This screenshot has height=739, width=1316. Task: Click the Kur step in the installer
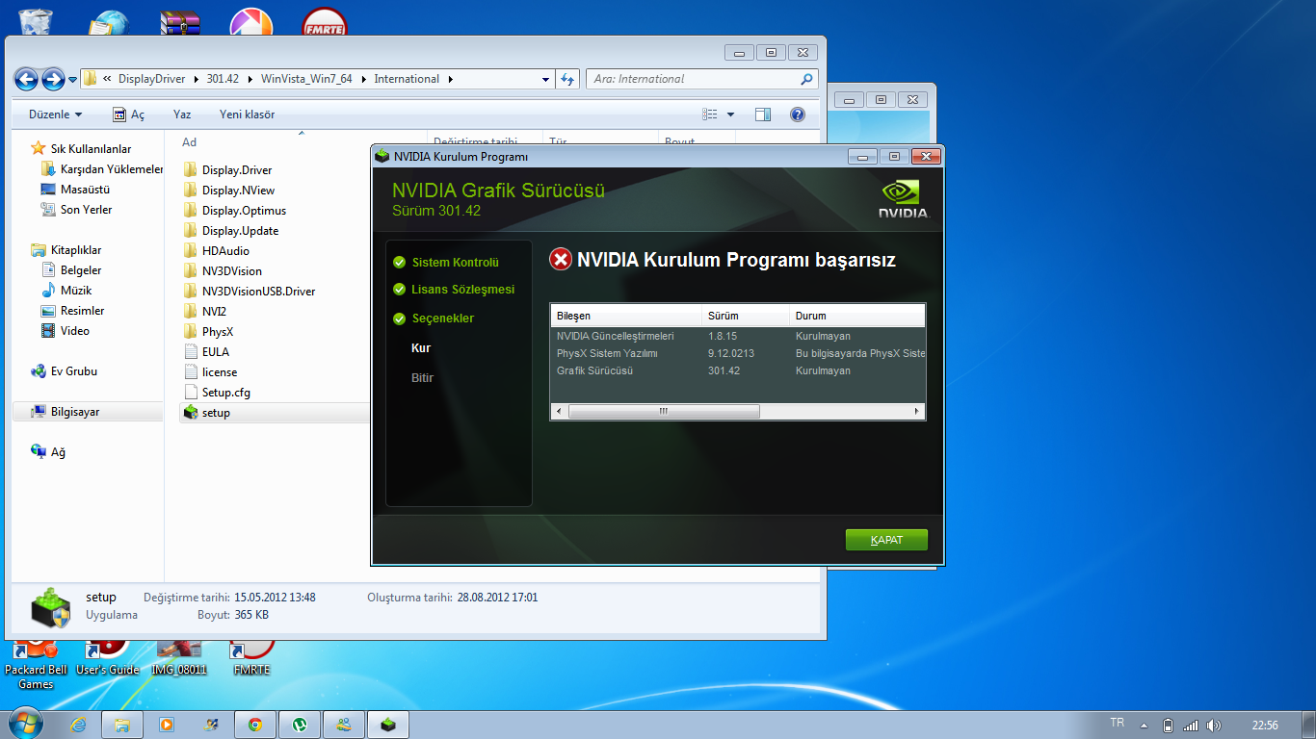421,348
